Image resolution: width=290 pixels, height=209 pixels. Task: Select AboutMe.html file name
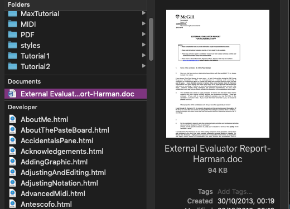(x=45, y=119)
